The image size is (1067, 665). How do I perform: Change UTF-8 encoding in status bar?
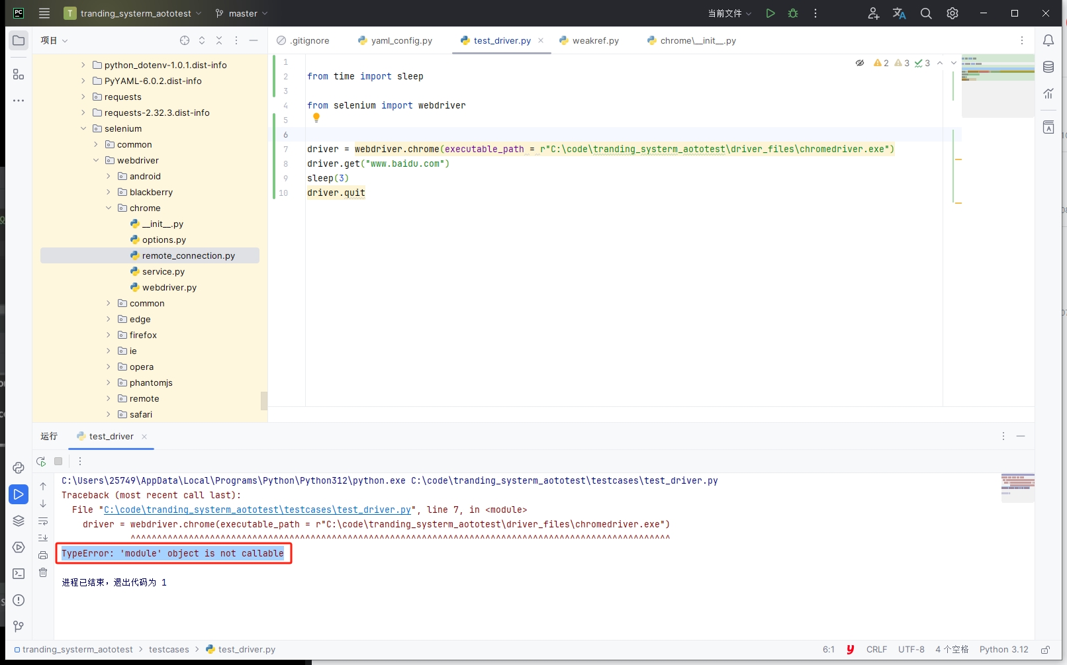pos(911,650)
